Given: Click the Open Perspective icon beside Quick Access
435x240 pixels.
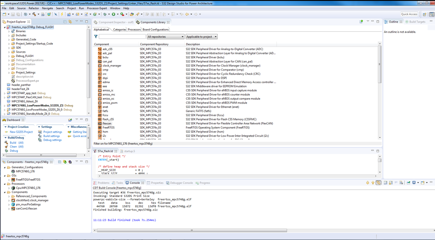Looking at the screenshot, I should (x=425, y=14).
